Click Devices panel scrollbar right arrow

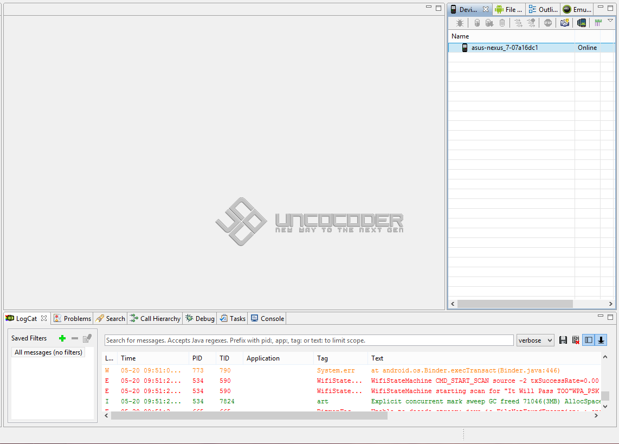pos(611,304)
